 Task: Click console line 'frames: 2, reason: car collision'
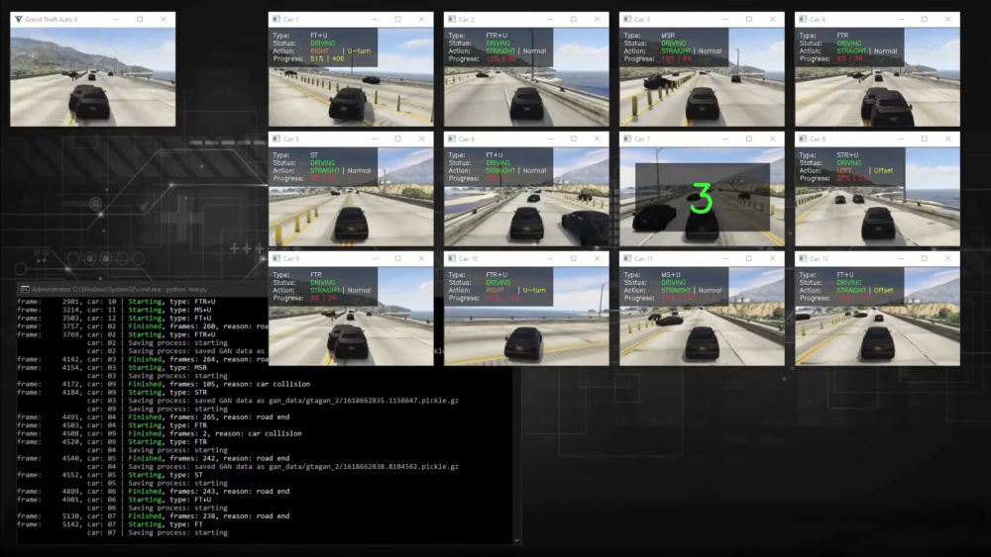click(x=234, y=434)
